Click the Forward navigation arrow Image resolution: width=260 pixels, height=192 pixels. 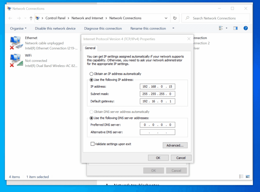[19, 18]
